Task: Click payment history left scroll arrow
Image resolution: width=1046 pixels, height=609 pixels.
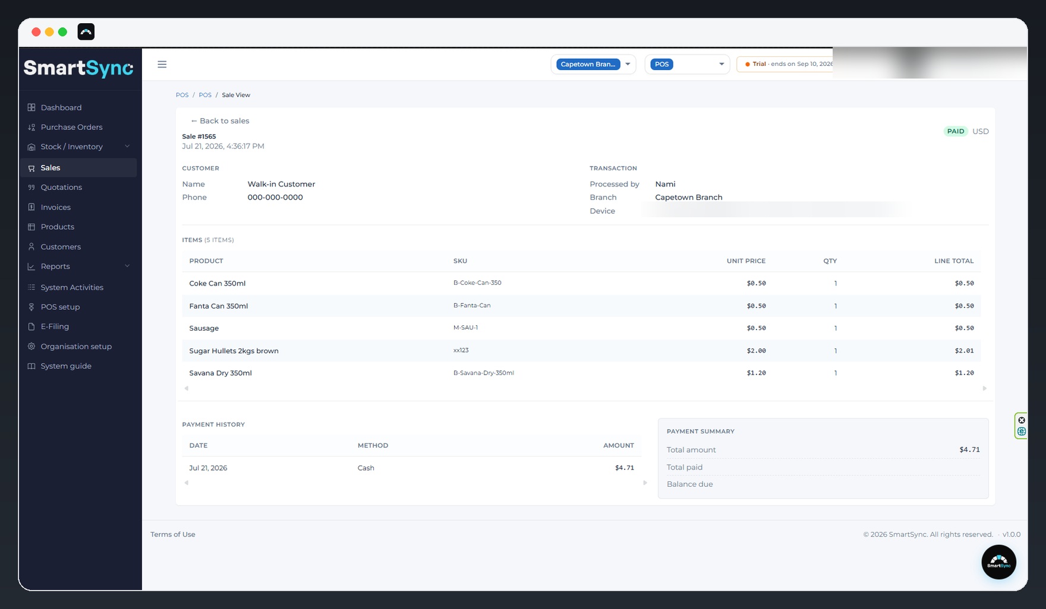Action: point(187,483)
